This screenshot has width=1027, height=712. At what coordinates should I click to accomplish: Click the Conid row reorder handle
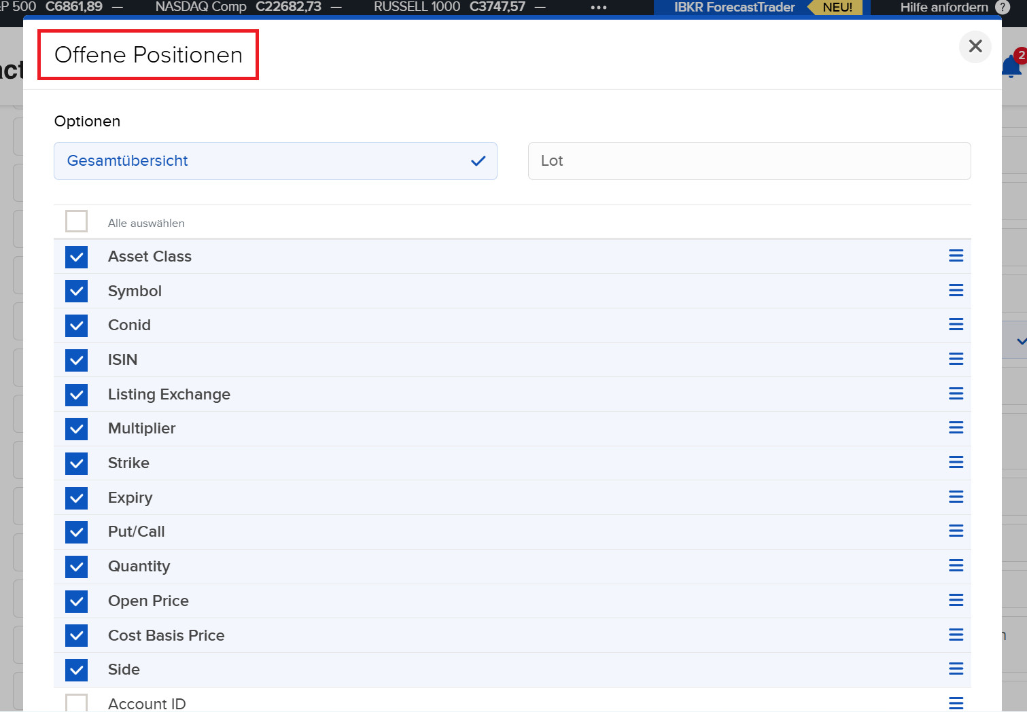pyautogui.click(x=956, y=324)
